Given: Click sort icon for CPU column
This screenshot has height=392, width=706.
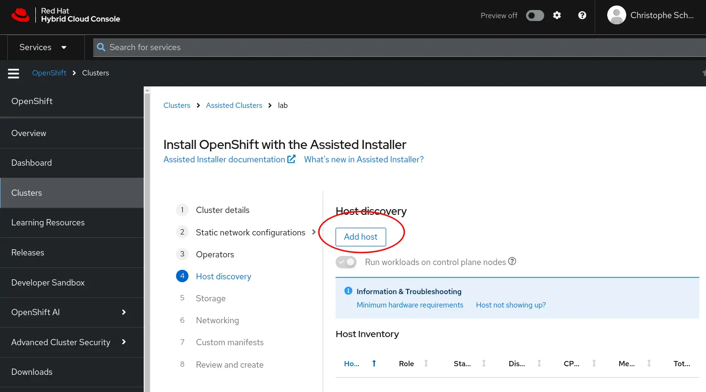Looking at the screenshot, I should coord(594,363).
